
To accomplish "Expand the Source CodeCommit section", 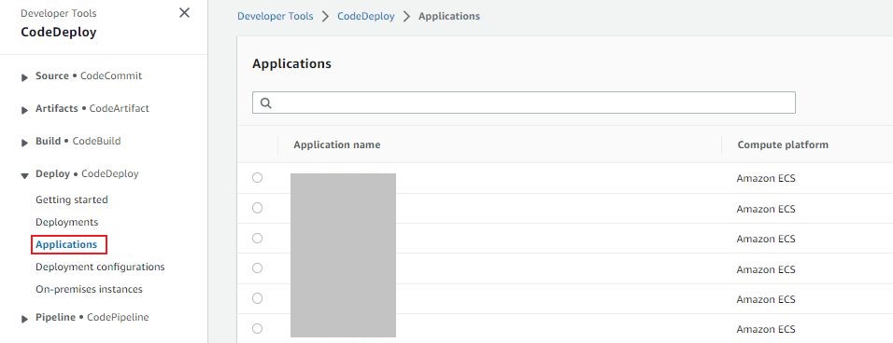I will click(x=24, y=77).
